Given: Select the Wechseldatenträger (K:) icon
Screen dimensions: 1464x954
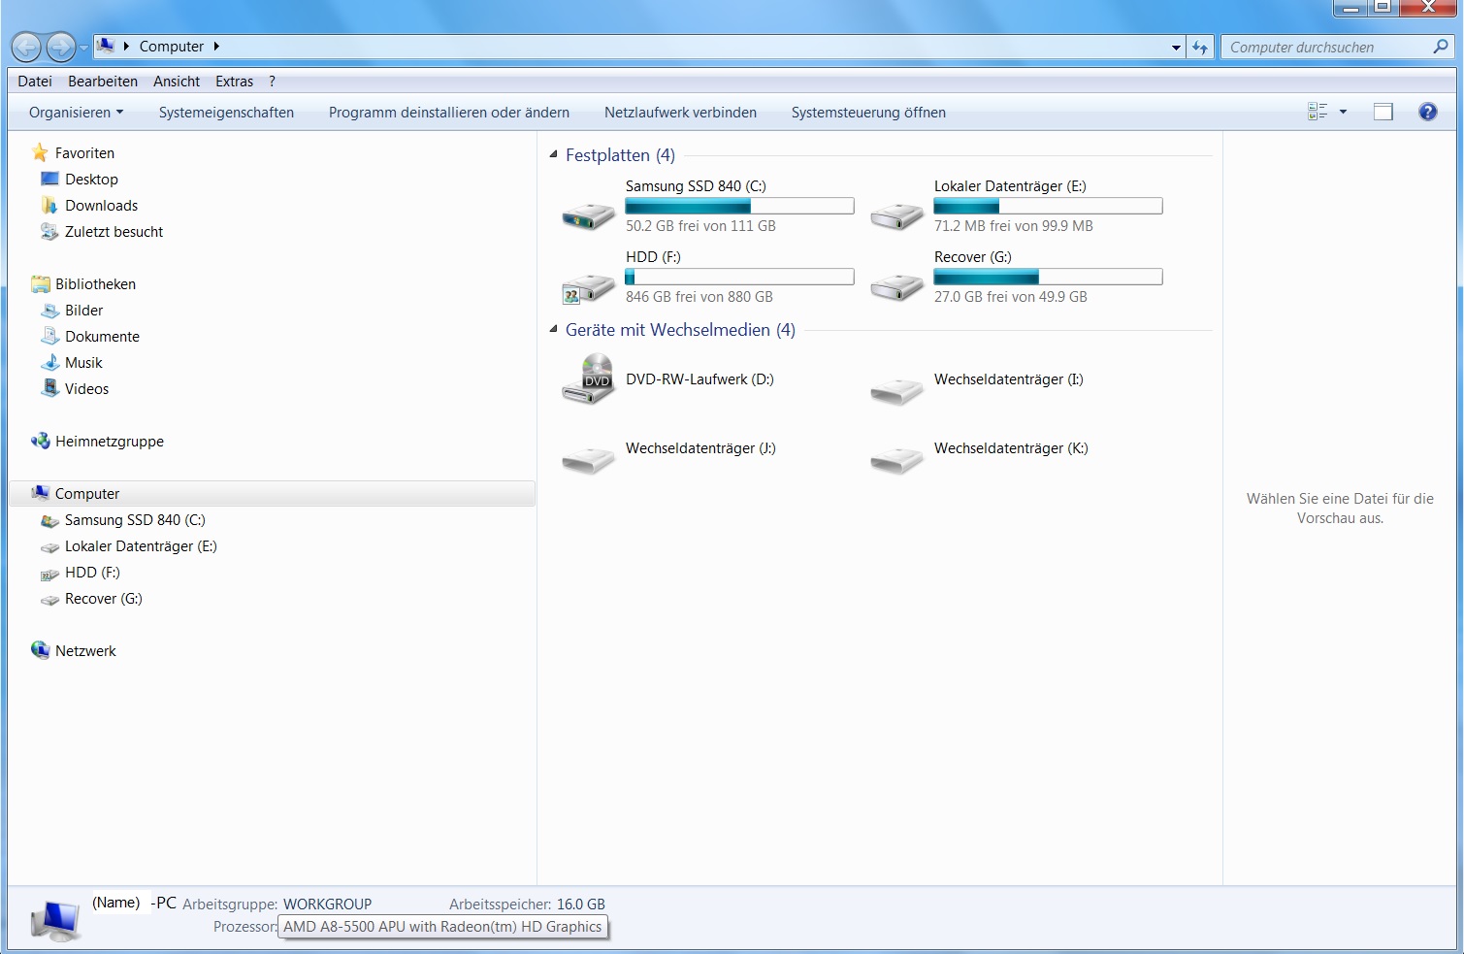Looking at the screenshot, I should (x=897, y=459).
